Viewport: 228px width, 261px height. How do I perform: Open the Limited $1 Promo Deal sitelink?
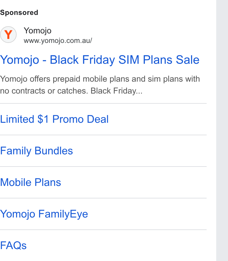(x=54, y=119)
